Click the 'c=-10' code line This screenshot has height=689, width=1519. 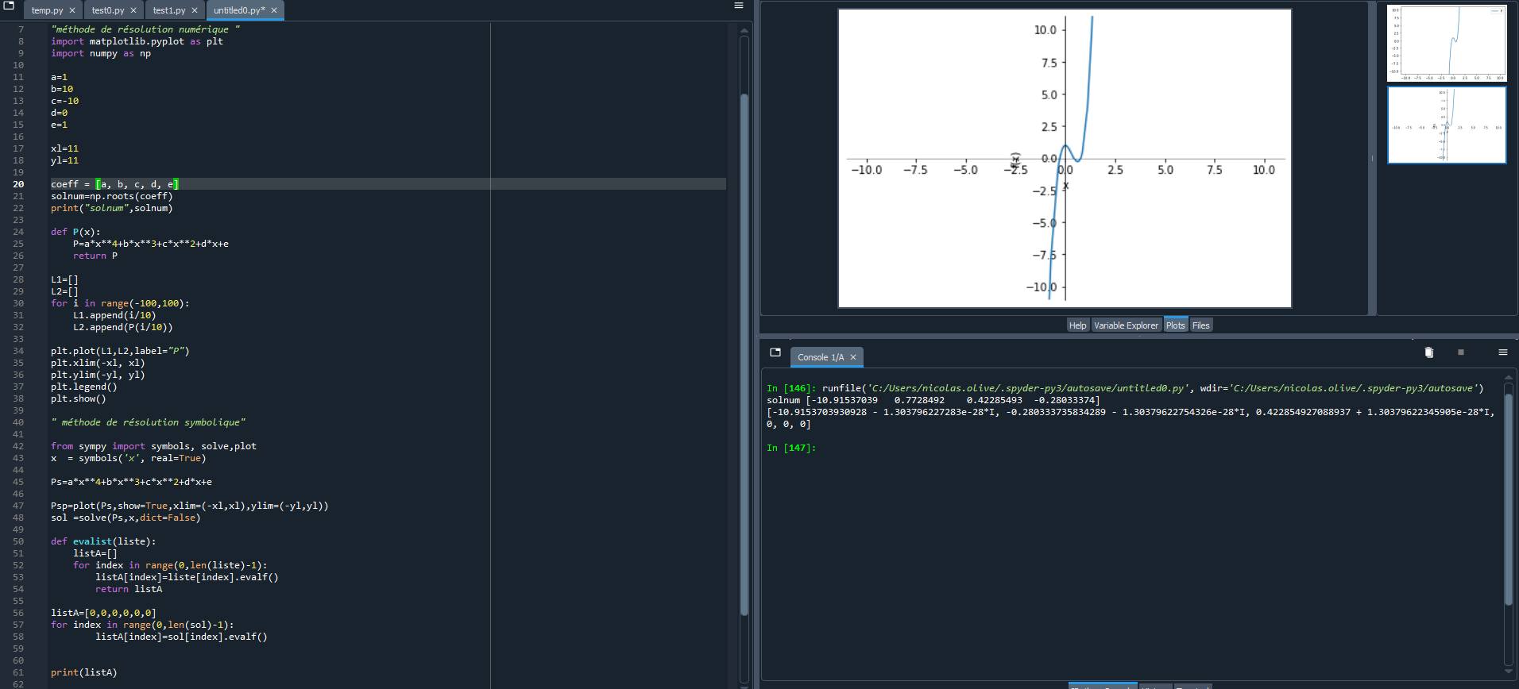(x=64, y=101)
